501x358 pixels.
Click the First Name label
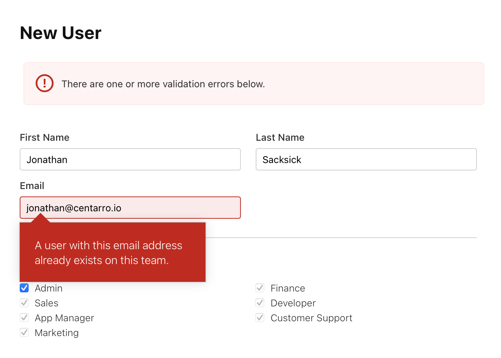pyautogui.click(x=45, y=137)
